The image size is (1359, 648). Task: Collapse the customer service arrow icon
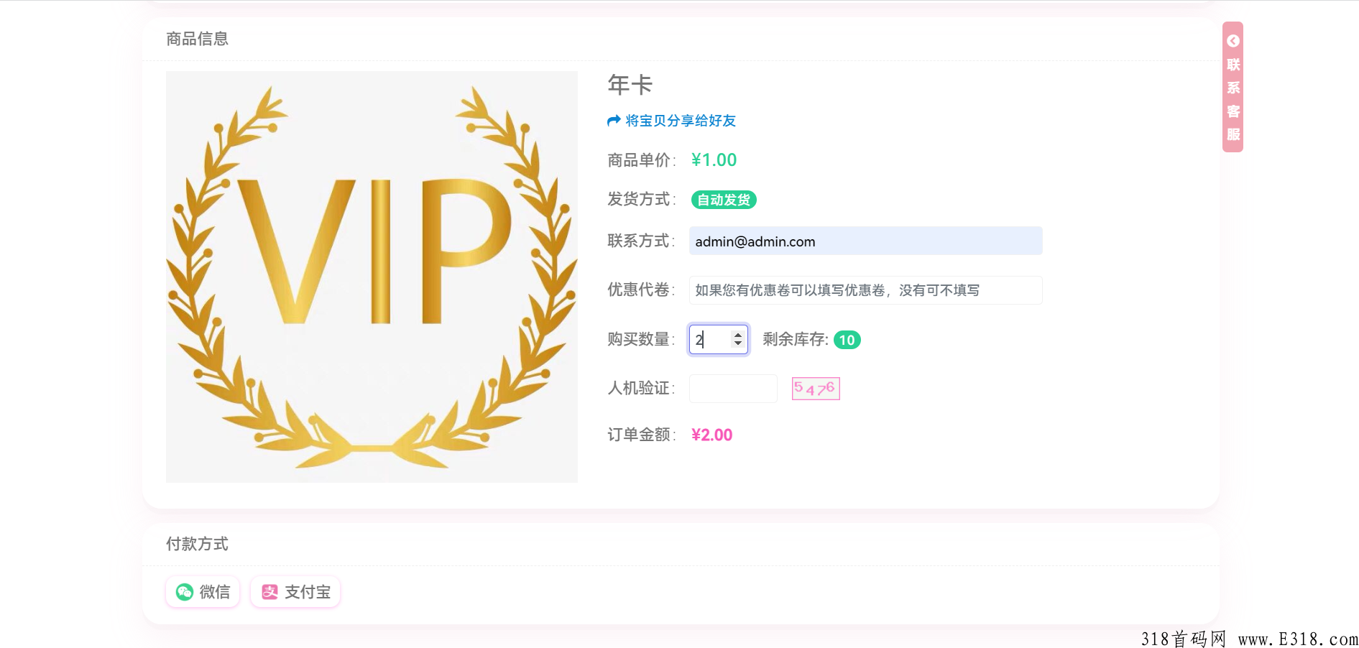1233,41
